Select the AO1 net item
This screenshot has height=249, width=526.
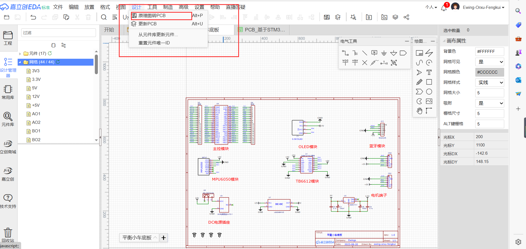[x=36, y=114]
